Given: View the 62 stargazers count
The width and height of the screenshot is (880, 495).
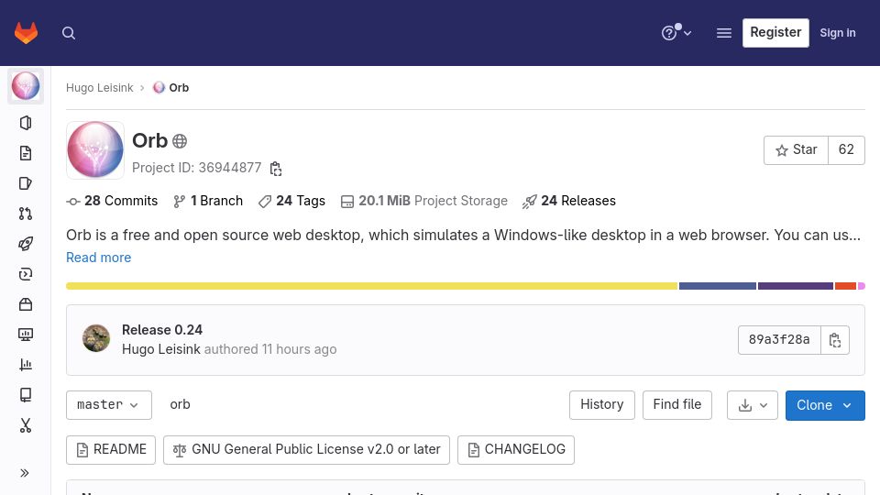Looking at the screenshot, I should (x=846, y=149).
